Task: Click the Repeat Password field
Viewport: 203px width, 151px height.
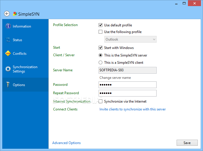Action: [128, 93]
